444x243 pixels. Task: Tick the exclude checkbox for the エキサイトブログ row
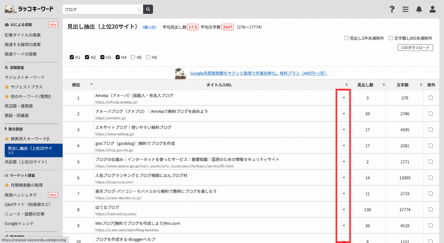(x=431, y=130)
